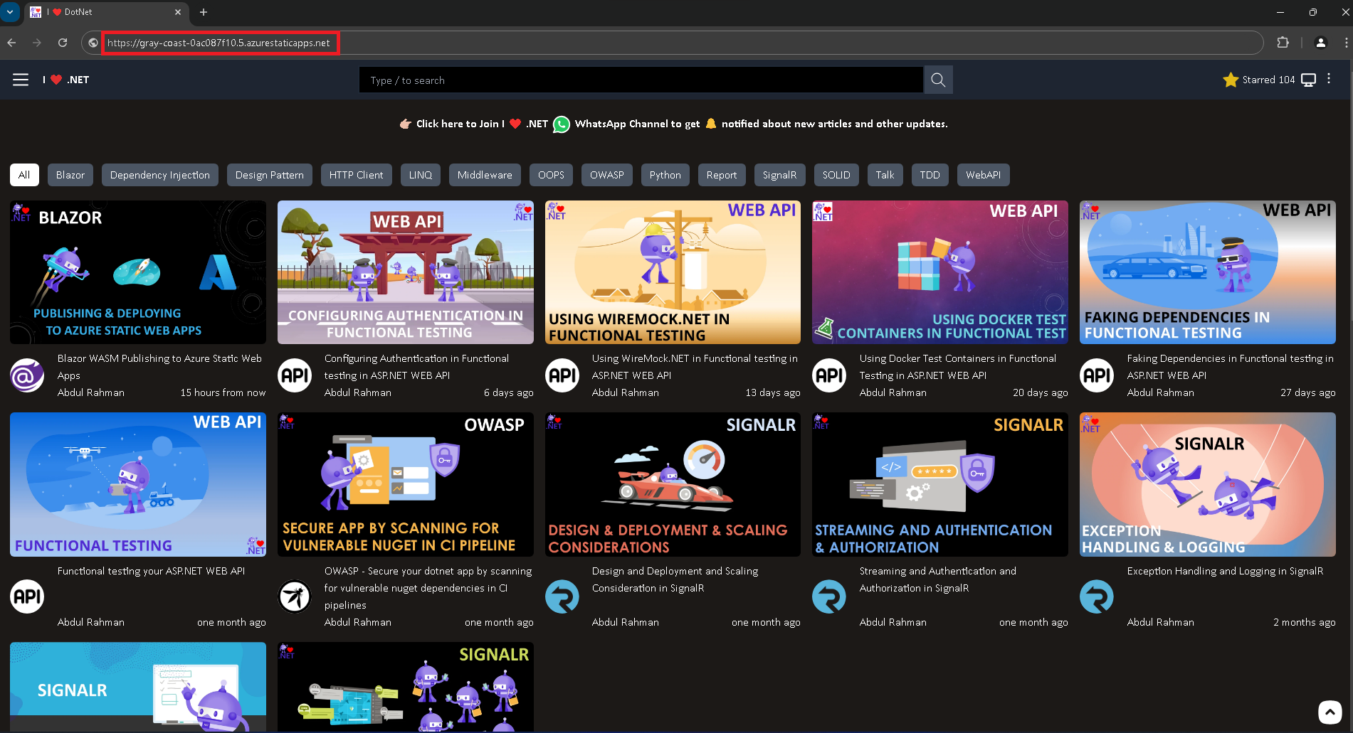The width and height of the screenshot is (1353, 733).
Task: Go back with browser back arrow
Action: 11,43
